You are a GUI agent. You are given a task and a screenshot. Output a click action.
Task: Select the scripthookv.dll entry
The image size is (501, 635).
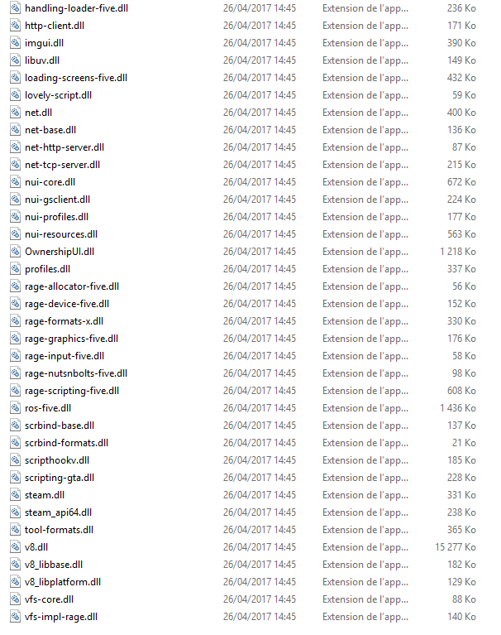(x=57, y=460)
